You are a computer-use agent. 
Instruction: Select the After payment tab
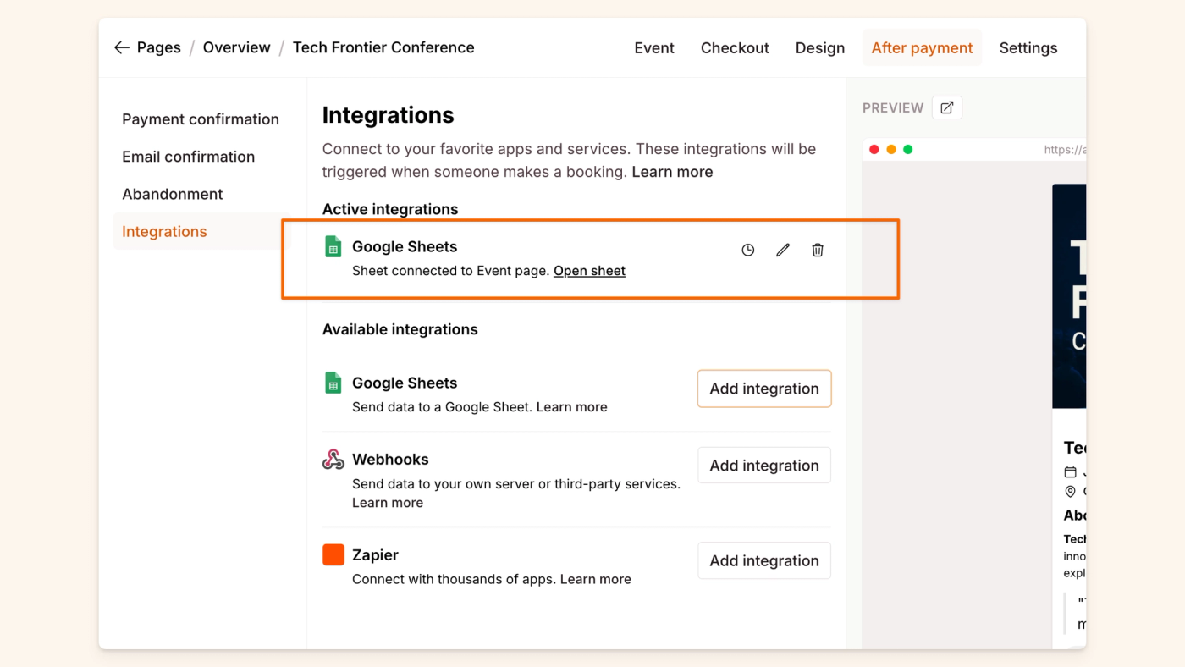click(x=923, y=47)
